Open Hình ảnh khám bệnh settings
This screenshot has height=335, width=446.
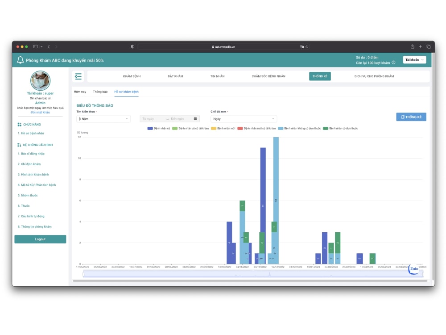pyautogui.click(x=33, y=175)
